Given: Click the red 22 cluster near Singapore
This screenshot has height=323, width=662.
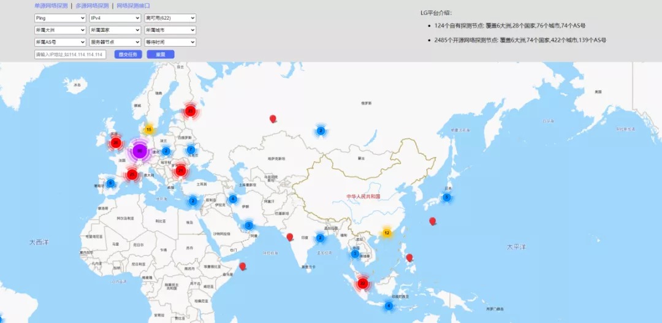Looking at the screenshot, I should [362, 283].
